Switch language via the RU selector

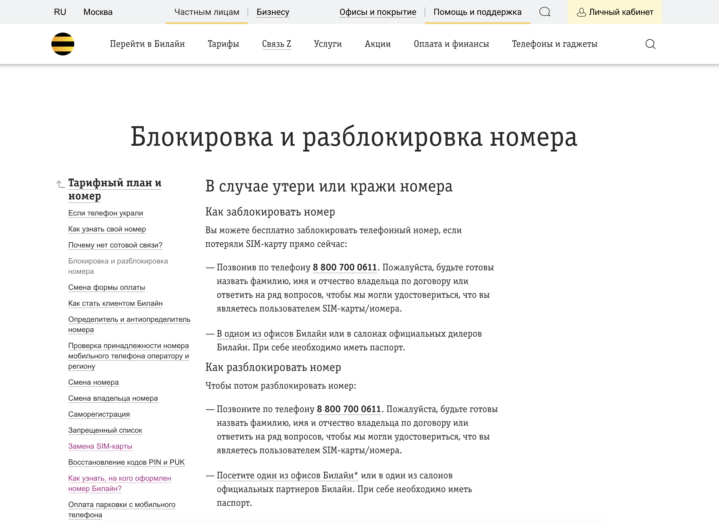pos(60,12)
